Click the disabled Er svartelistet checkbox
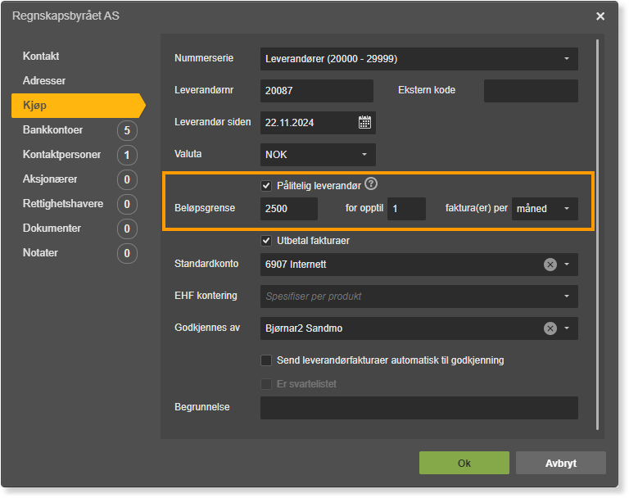This screenshot has width=629, height=498. tap(266, 384)
